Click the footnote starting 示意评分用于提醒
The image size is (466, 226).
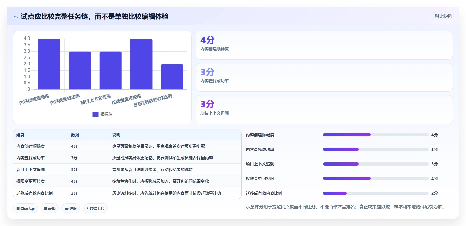click(x=346, y=207)
